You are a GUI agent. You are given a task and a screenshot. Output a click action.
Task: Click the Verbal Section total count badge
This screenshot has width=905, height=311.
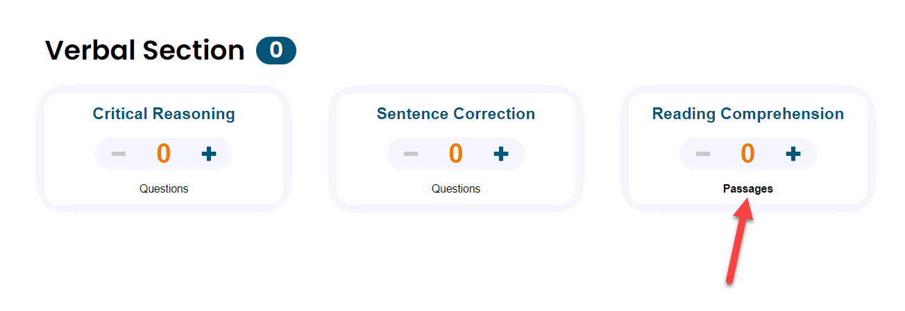(x=276, y=51)
